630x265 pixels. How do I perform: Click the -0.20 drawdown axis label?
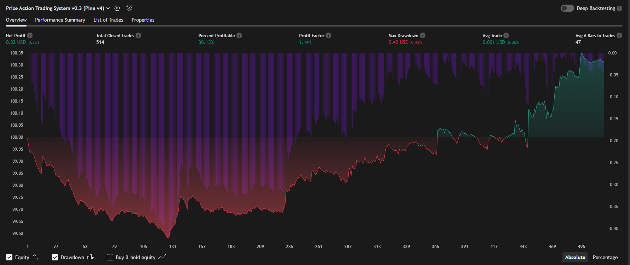coord(613,141)
